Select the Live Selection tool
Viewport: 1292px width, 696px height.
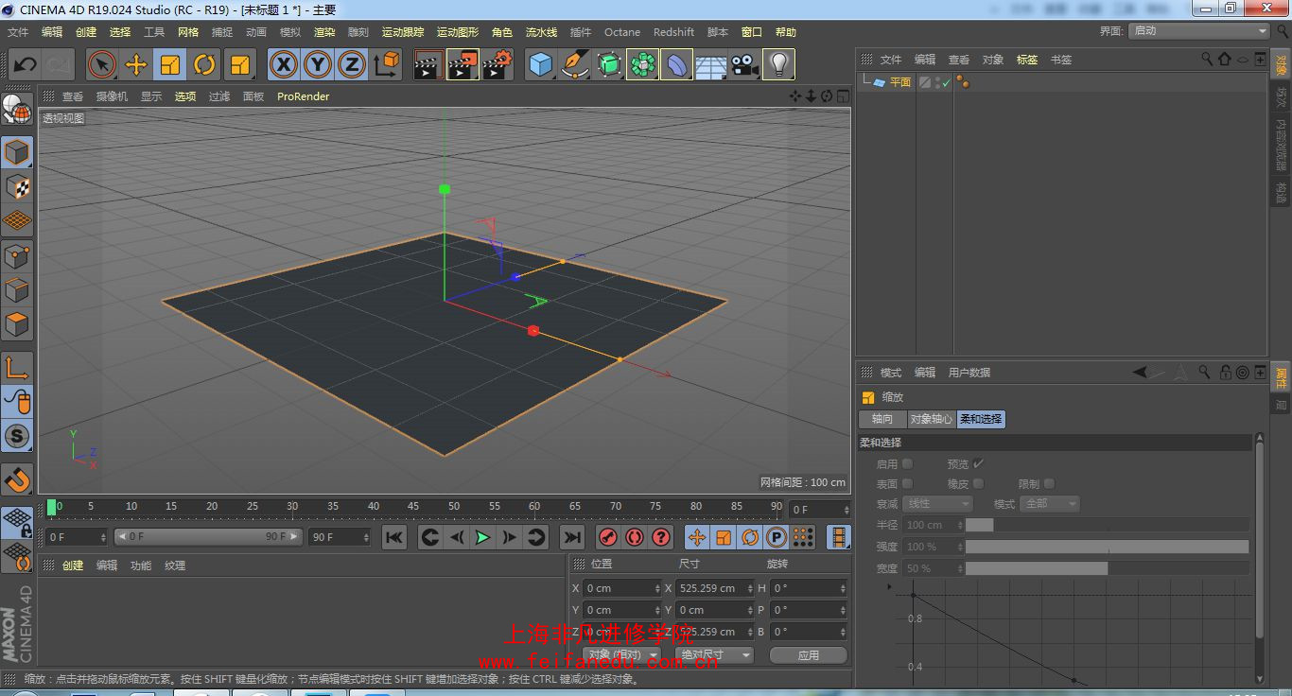tap(102, 64)
